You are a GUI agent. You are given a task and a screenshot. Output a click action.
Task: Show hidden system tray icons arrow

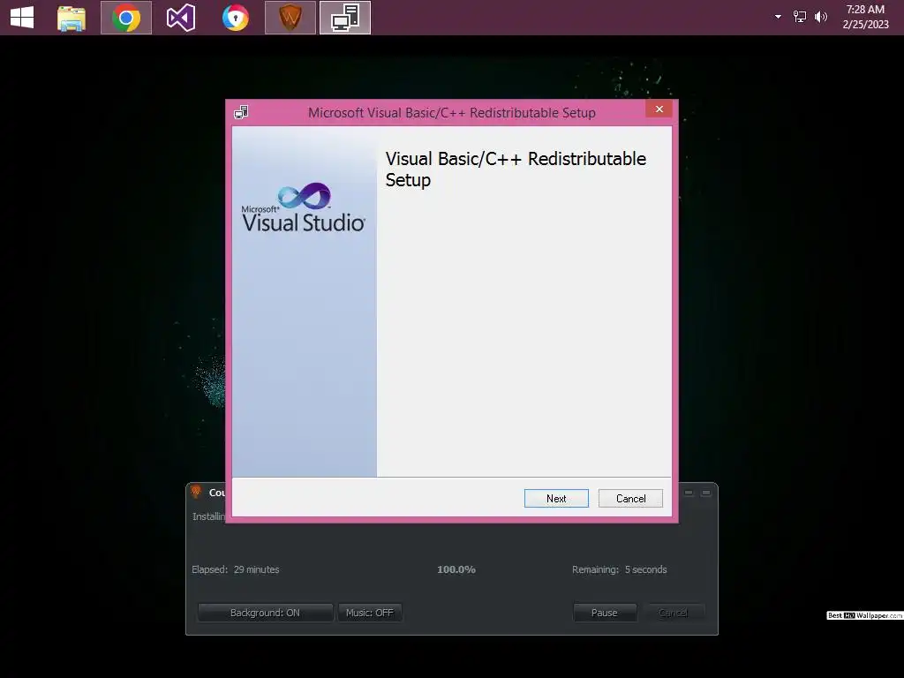(778, 17)
